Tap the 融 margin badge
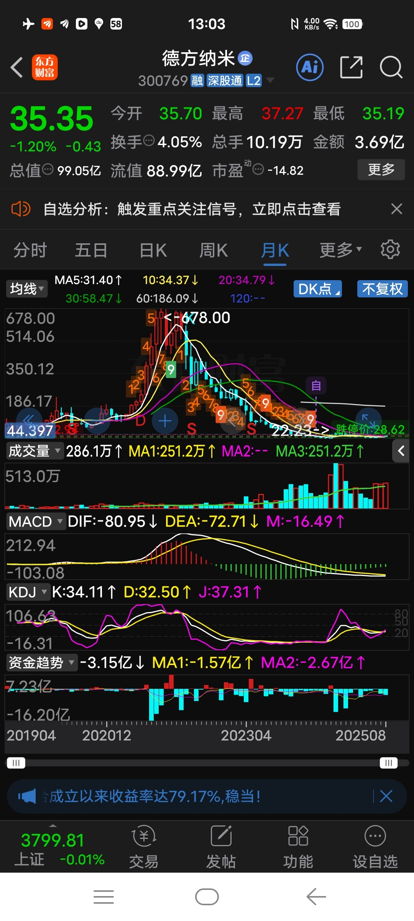 (x=197, y=81)
